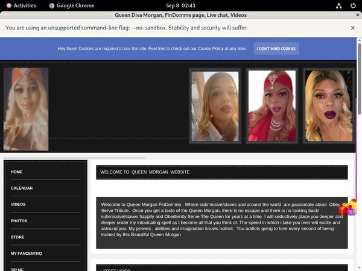Click the profile photo in the header's left
This screenshot has height=271, width=362.
[x=26, y=109]
